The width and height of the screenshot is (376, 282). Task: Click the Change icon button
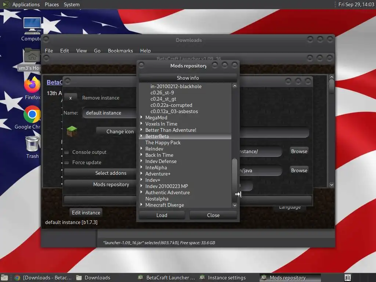click(116, 131)
